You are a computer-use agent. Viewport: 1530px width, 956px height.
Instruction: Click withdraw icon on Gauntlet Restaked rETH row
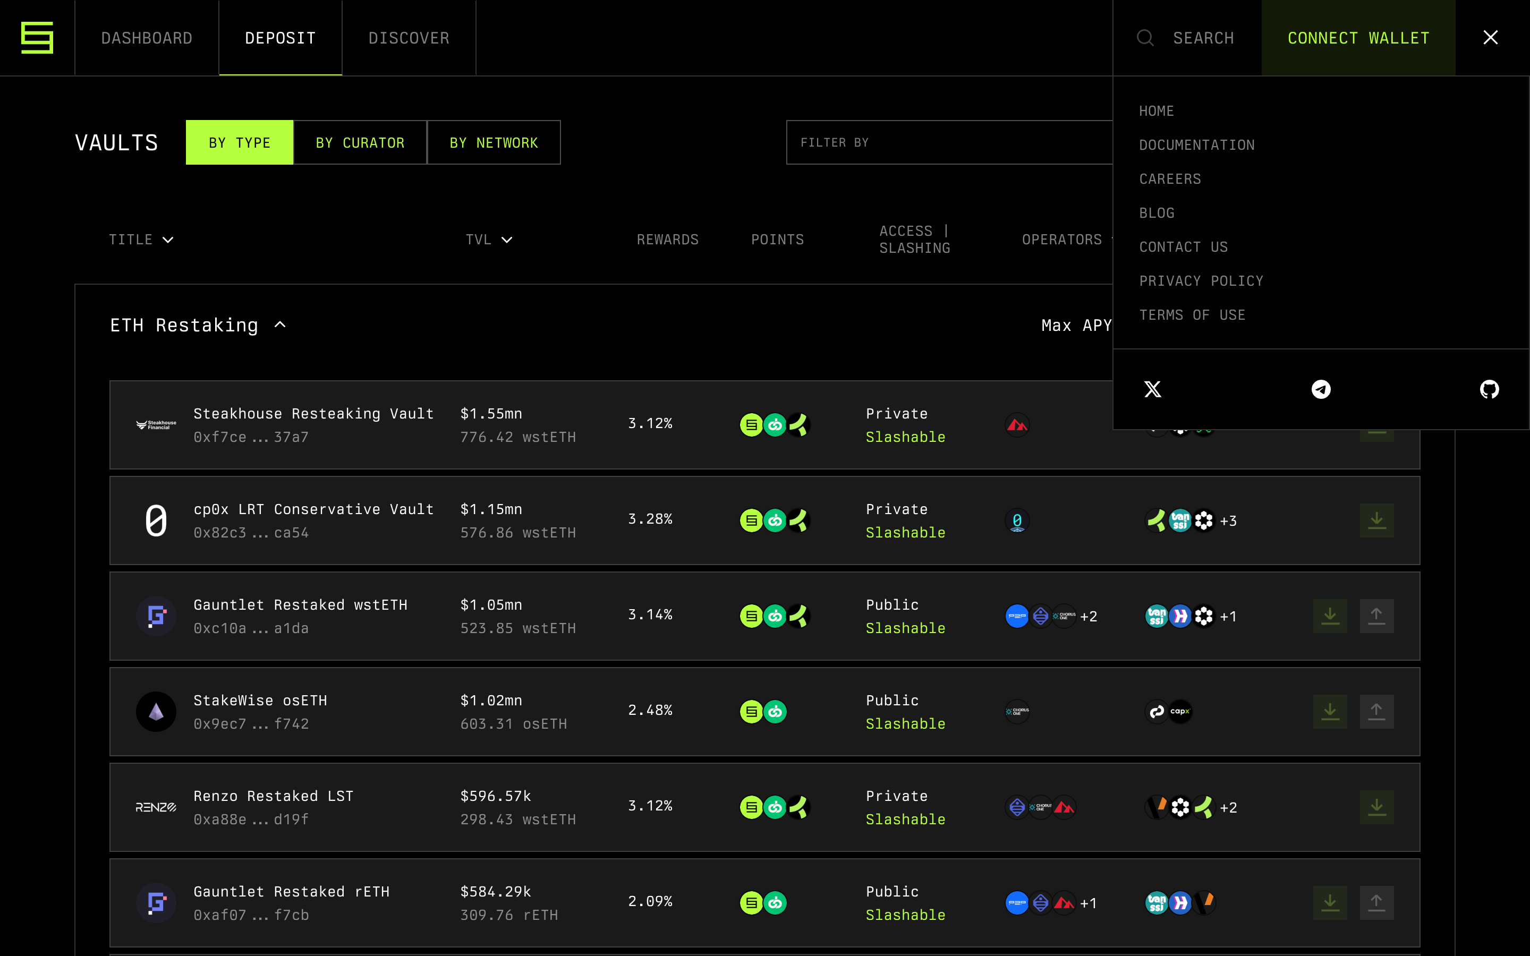[x=1377, y=903]
